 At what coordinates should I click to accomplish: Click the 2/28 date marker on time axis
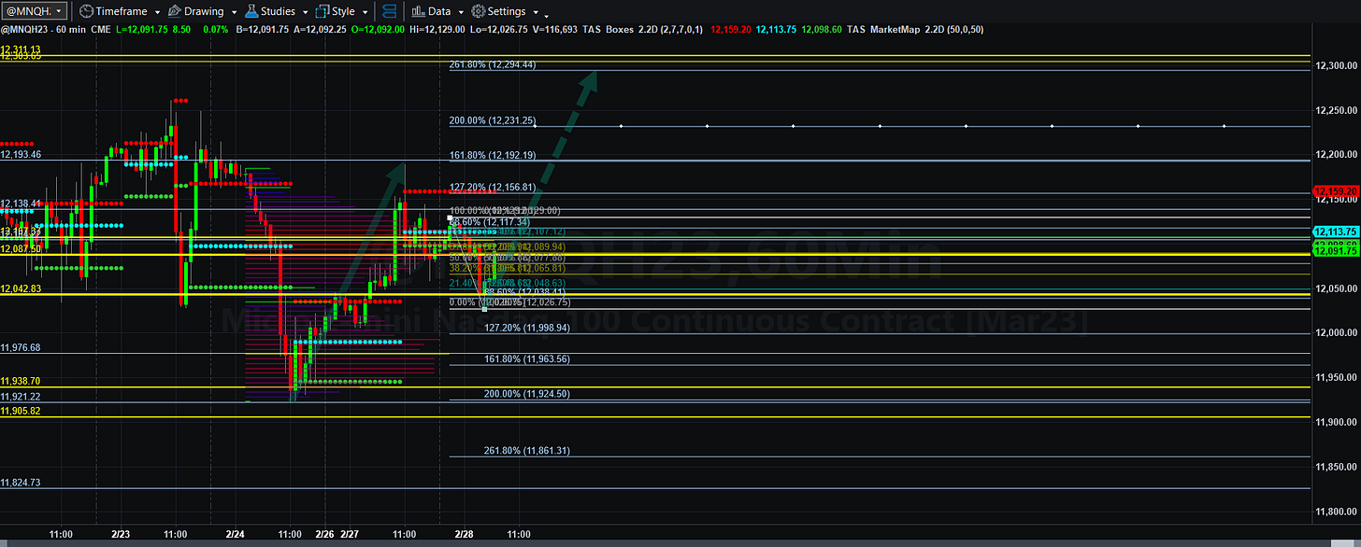click(464, 534)
